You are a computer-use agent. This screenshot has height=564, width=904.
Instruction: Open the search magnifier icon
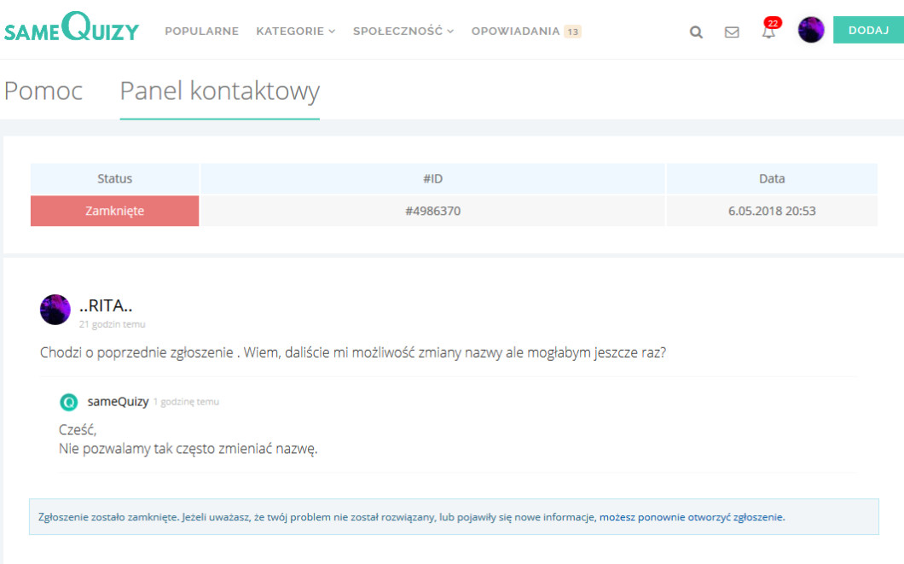click(696, 32)
